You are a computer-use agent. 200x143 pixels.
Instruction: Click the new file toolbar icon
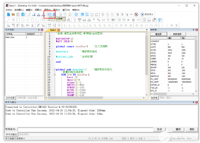(x=9, y=14)
